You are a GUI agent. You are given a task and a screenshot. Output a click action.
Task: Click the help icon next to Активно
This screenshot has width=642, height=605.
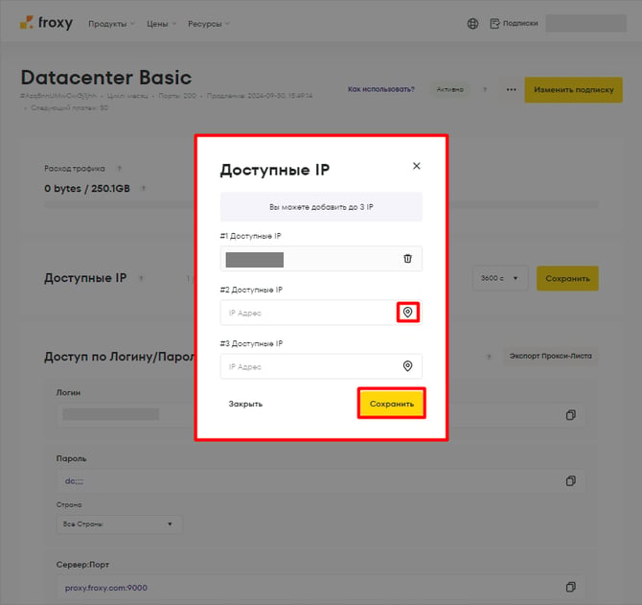tap(485, 89)
